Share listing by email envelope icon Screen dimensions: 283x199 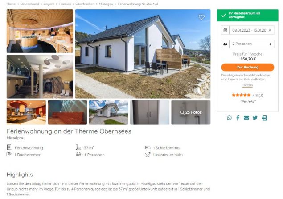[x=246, y=118]
